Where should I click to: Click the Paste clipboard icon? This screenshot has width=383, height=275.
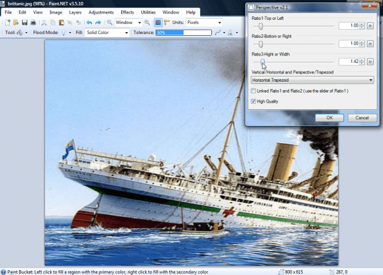pyautogui.click(x=61, y=22)
